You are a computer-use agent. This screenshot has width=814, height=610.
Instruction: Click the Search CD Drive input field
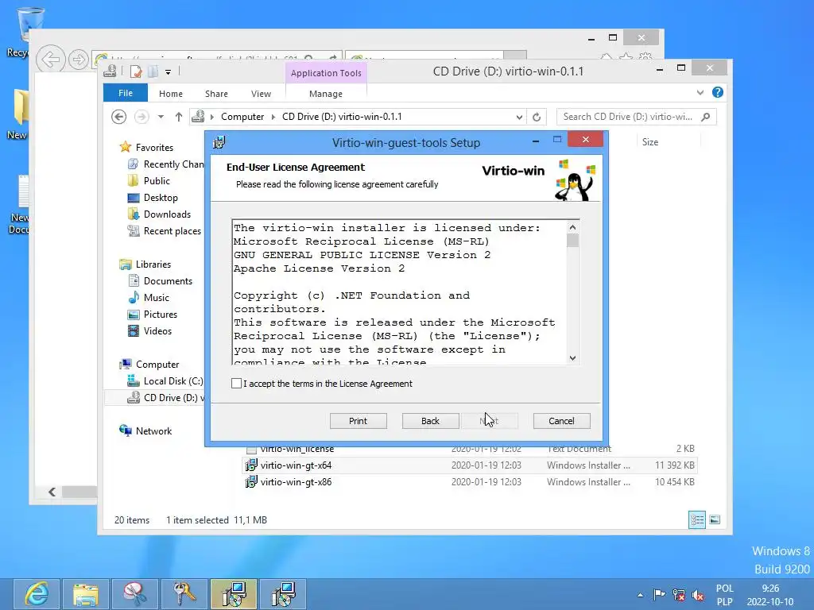[x=628, y=117]
